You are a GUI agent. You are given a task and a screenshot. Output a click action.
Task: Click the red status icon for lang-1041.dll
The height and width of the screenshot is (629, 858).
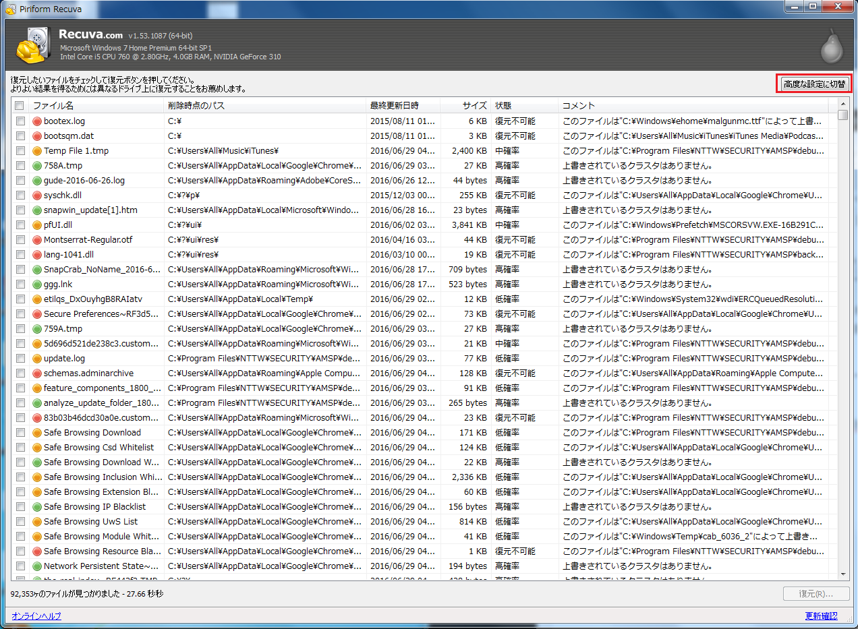[37, 255]
